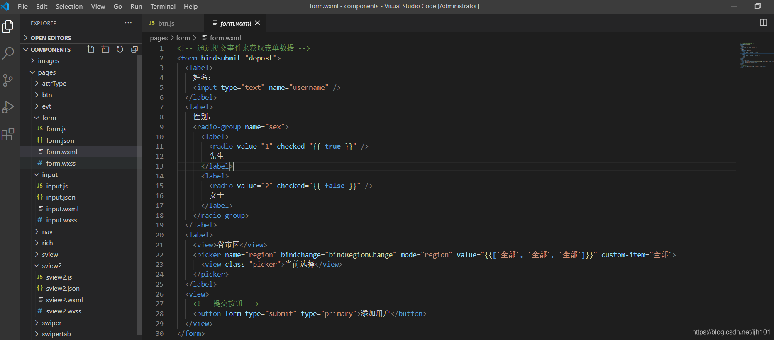This screenshot has height=340, width=774.
Task: Switch to the form.wxml editor tab
Action: tap(235, 23)
